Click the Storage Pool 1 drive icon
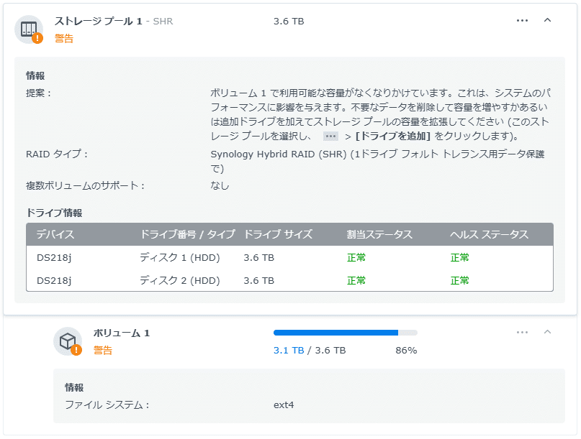 point(28,28)
